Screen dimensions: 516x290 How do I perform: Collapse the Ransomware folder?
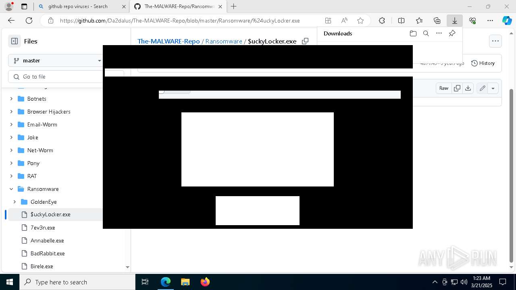tap(11, 189)
